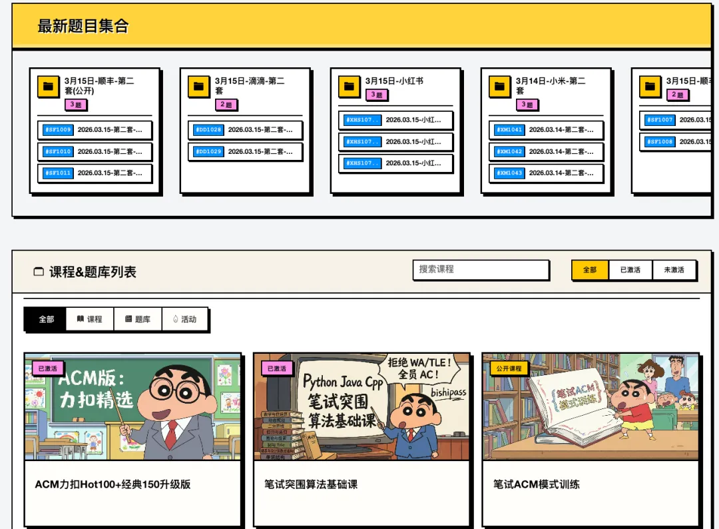
Task: Click problem text next to #XM1041
Action: pyautogui.click(x=561, y=130)
